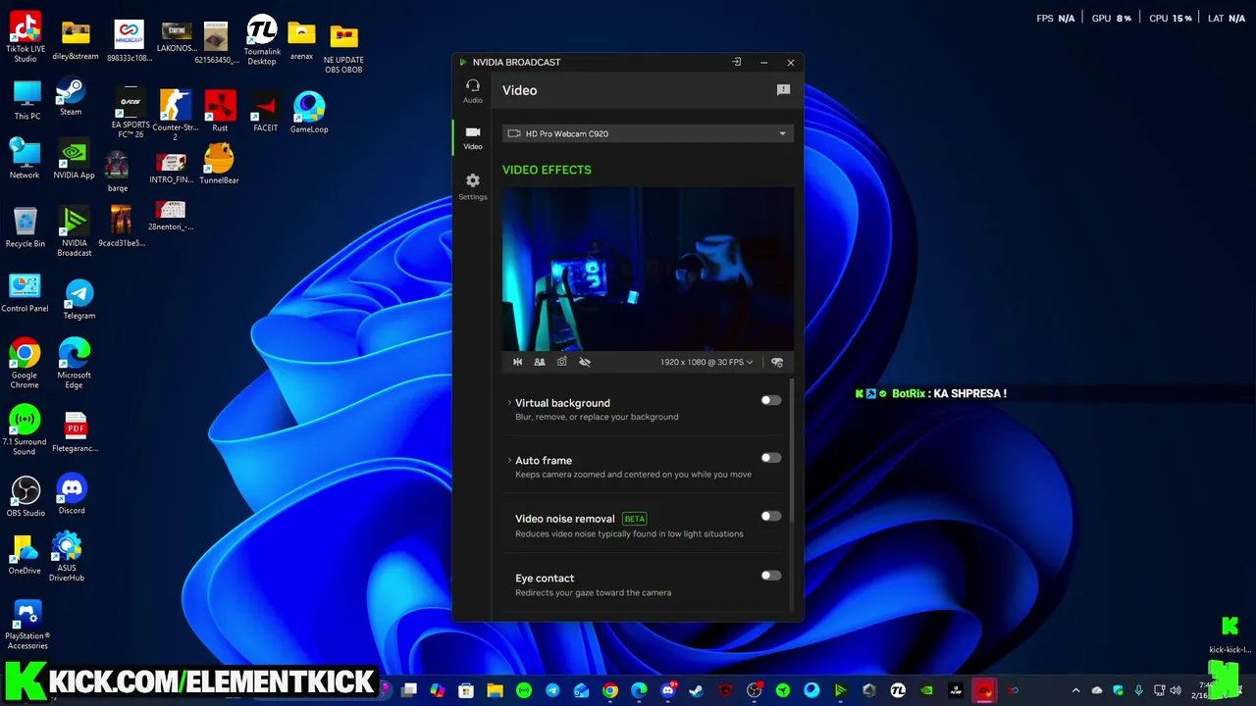
Task: Expand the Auto frame chevron
Action: pyautogui.click(x=509, y=460)
